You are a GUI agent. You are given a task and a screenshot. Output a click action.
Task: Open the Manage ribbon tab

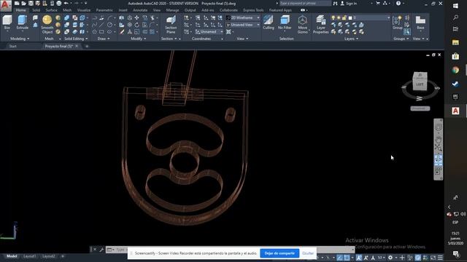coord(172,10)
